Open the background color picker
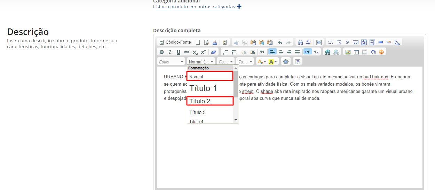Viewport: 435px width, 190px height. pyautogui.click(x=273, y=62)
